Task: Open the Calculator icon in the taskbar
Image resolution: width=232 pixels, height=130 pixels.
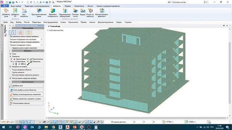Action: [96, 127]
